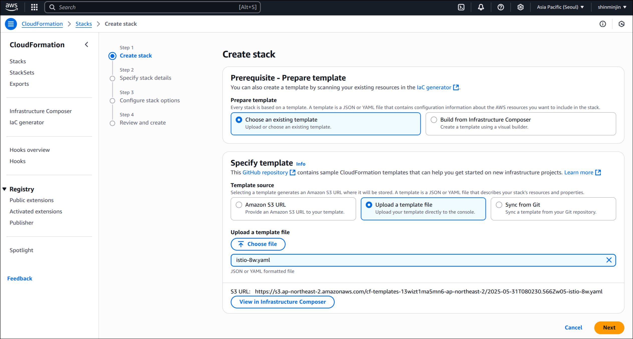Open Infrastructure Composer in the sidebar
This screenshot has height=339, width=633.
click(41, 111)
